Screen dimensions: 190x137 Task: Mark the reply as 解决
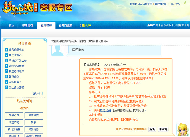click(x=152, y=129)
